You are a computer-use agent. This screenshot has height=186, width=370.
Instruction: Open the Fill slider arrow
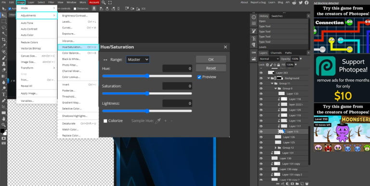(296, 64)
